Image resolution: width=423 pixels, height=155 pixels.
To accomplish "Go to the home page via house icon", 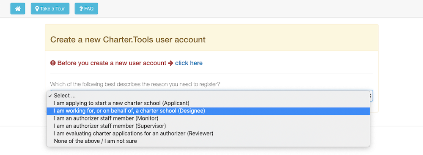I will click(x=18, y=8).
